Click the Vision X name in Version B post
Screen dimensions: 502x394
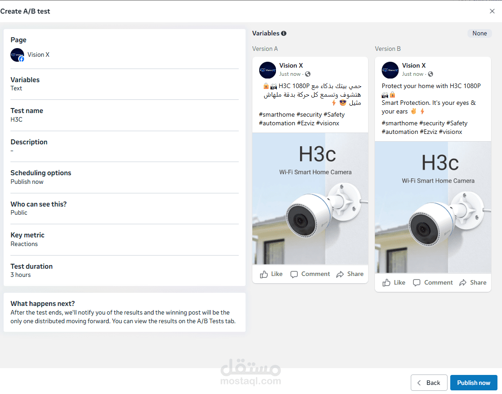click(x=413, y=66)
